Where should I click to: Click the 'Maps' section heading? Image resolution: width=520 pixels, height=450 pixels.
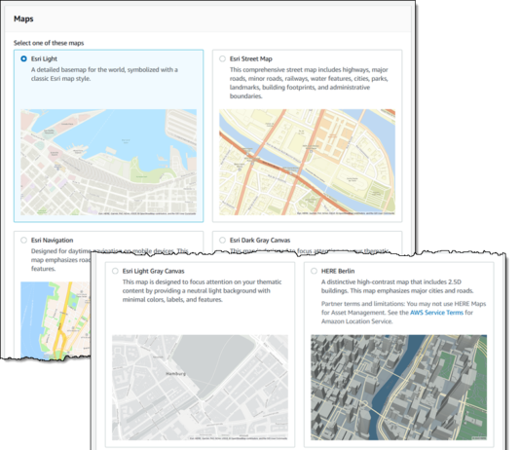point(23,19)
